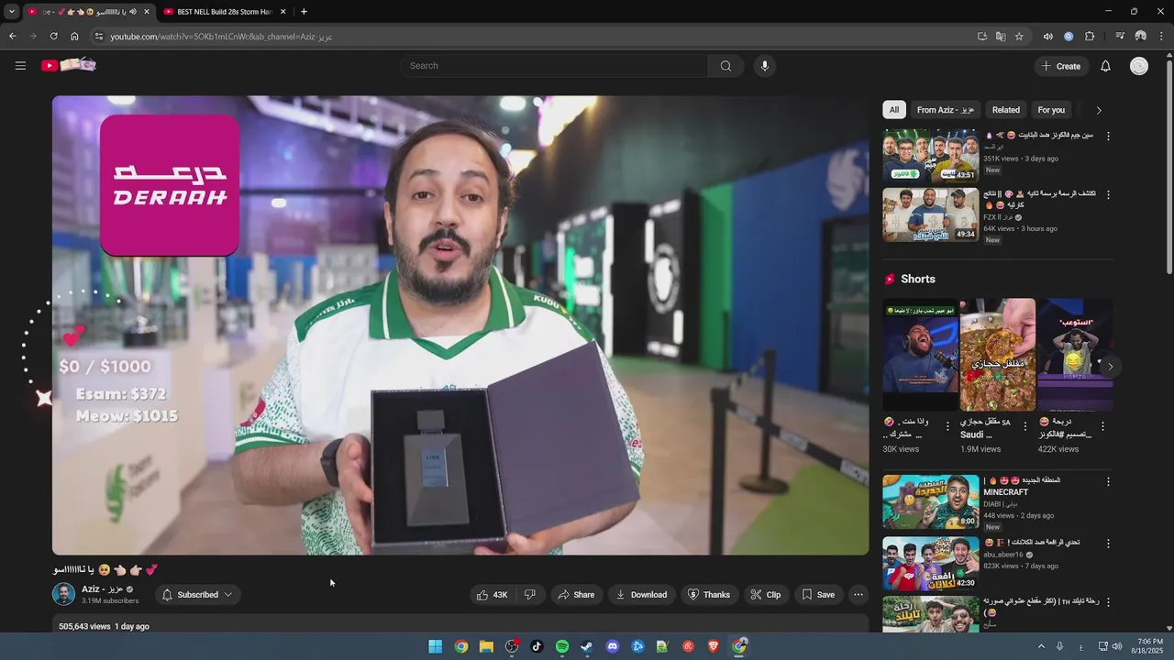The height and width of the screenshot is (660, 1174).
Task: Share the video
Action: [x=576, y=595]
